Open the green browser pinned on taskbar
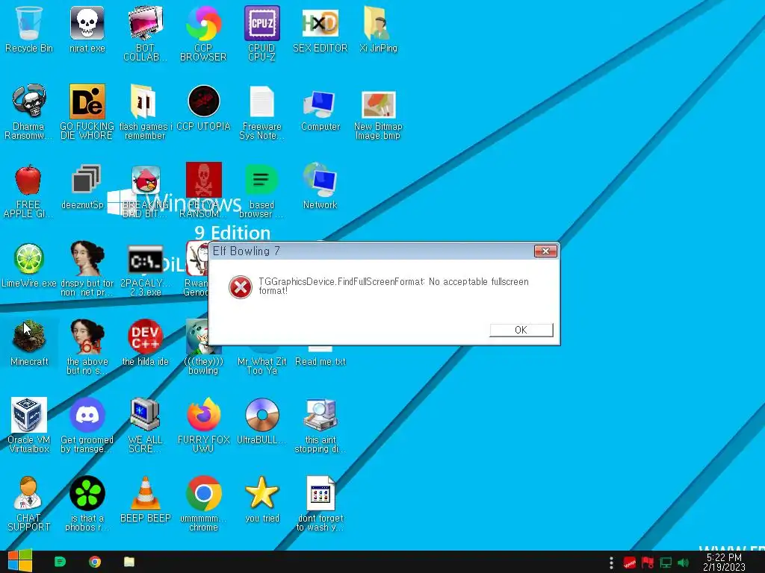The width and height of the screenshot is (765, 573). coord(60,562)
